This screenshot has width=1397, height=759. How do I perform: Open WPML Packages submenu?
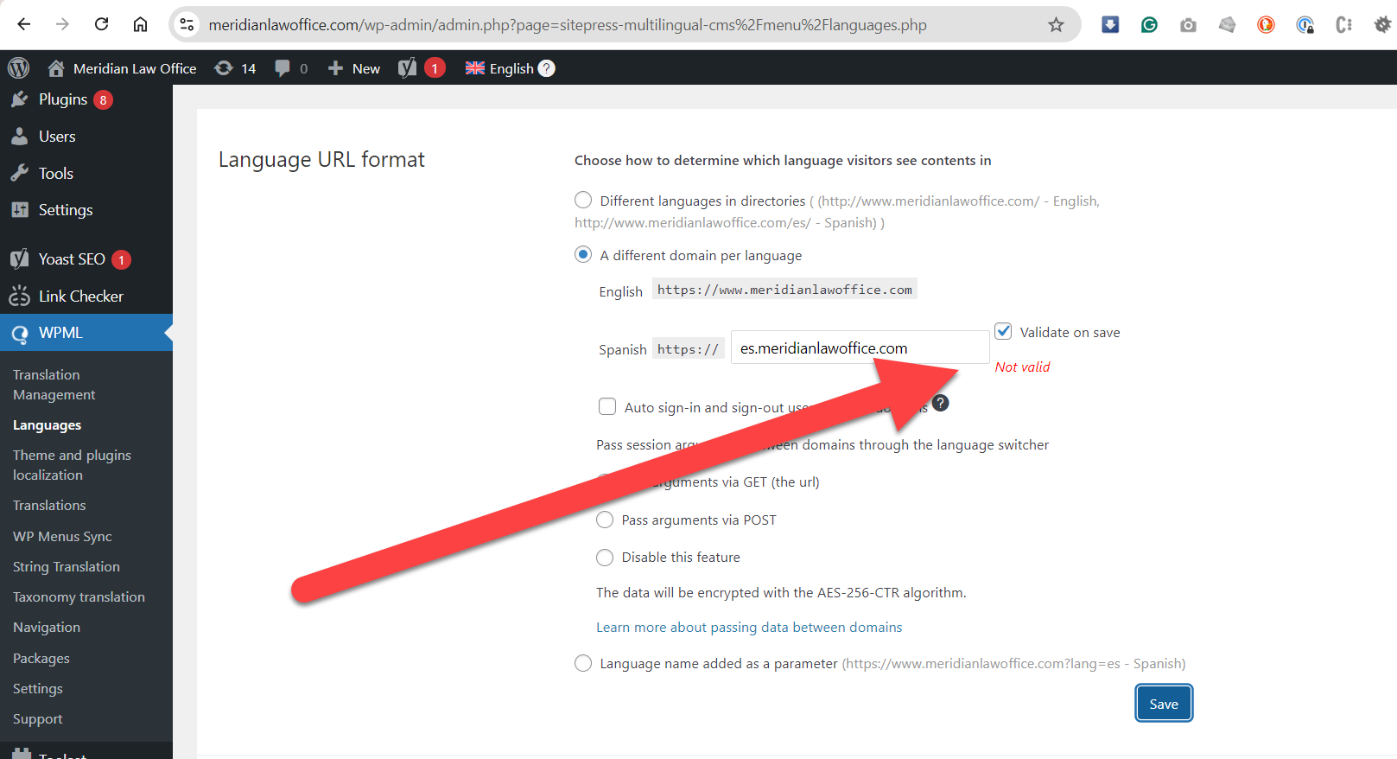pyautogui.click(x=41, y=659)
